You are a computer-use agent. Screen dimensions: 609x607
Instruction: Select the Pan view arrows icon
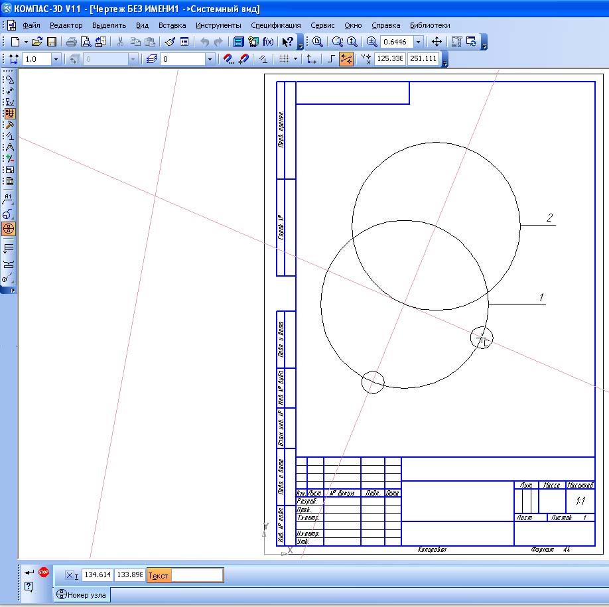point(437,42)
